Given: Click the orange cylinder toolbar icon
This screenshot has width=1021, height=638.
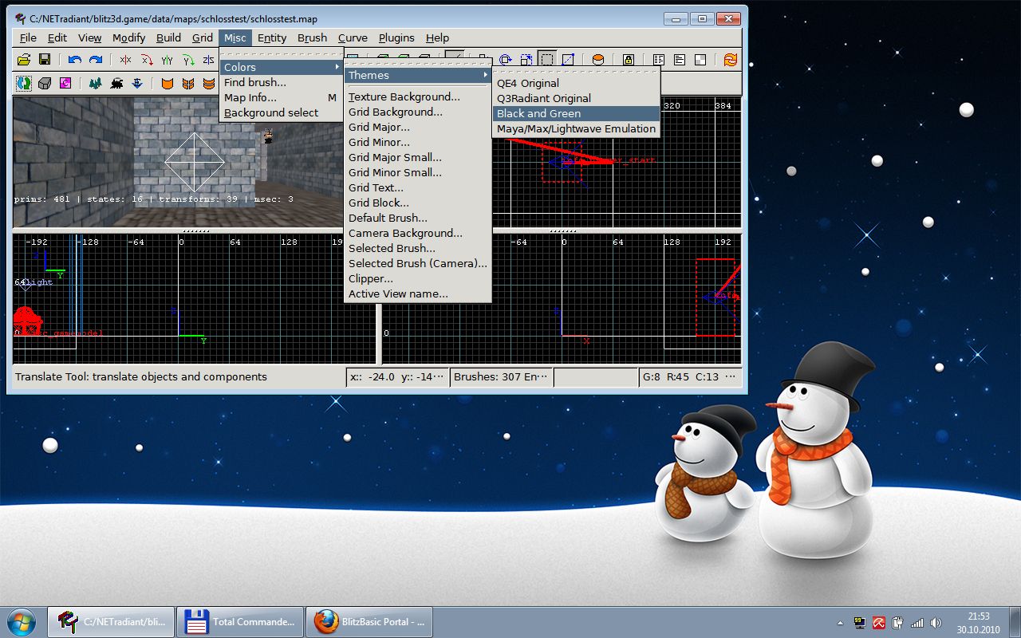Looking at the screenshot, I should pos(598,59).
